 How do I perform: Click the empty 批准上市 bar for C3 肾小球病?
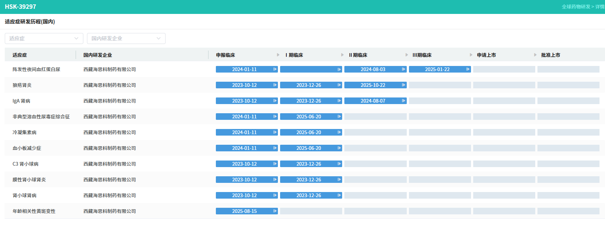click(568, 164)
